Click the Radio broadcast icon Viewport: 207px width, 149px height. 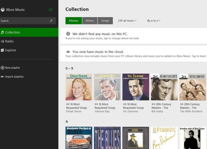(x=2, y=41)
